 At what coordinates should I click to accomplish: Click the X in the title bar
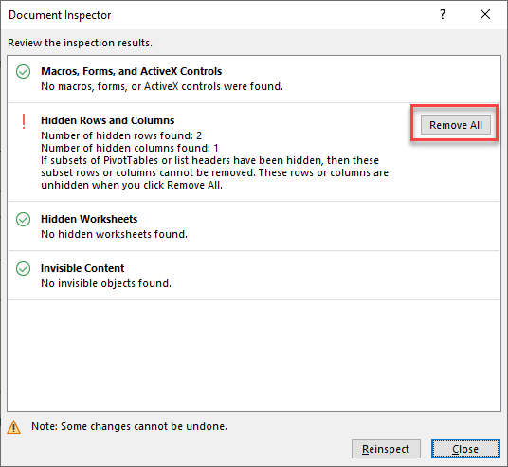click(x=485, y=14)
